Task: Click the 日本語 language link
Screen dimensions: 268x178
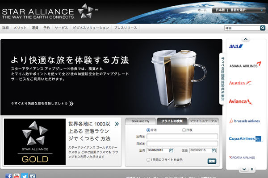Action: point(220,10)
